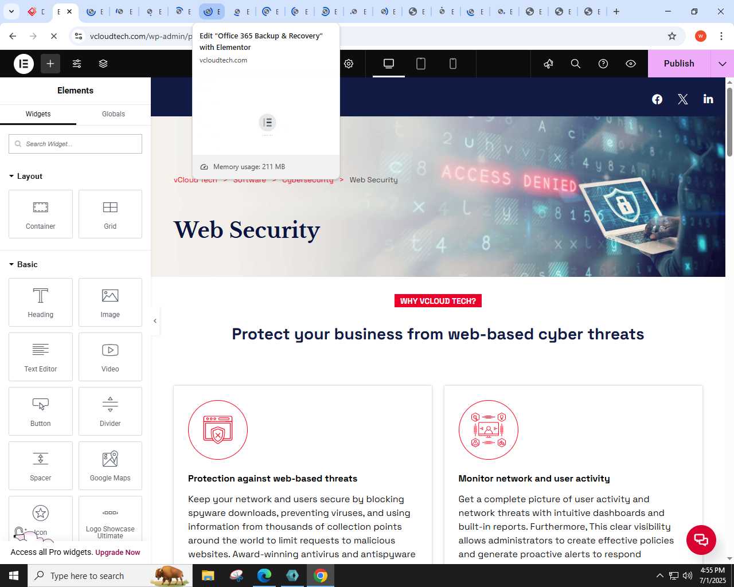
Task: Stop loading the page
Action: pos(53,36)
